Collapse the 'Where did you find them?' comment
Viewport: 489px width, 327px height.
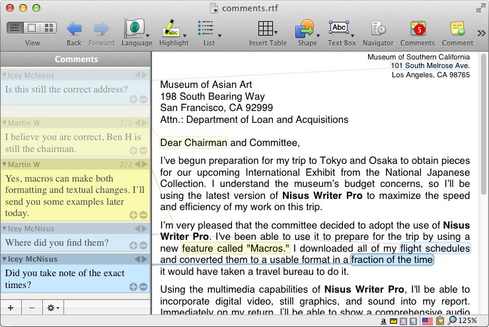point(4,229)
